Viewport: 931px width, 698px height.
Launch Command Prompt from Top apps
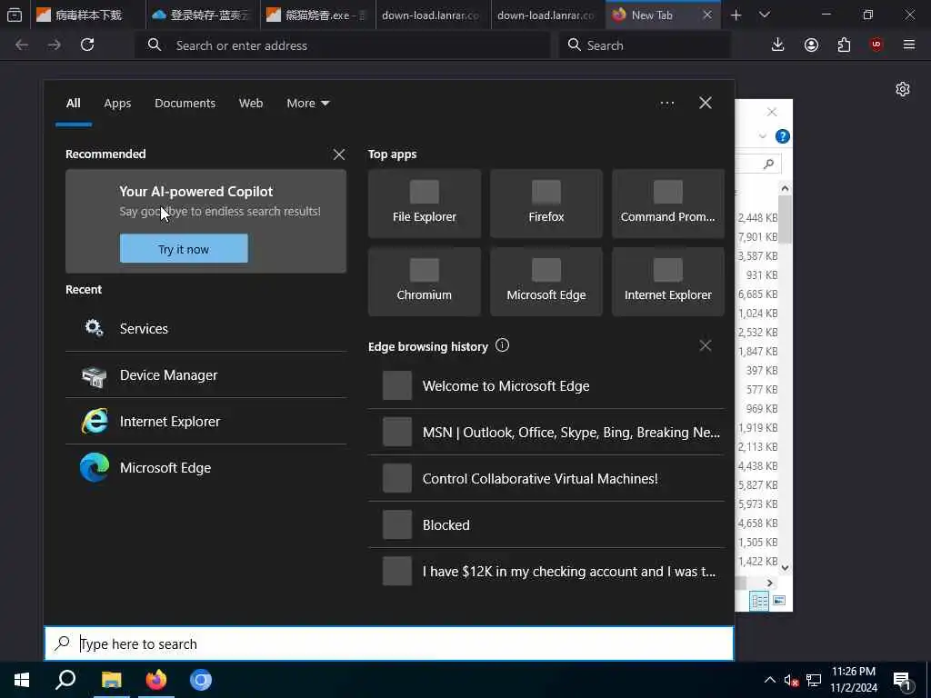pos(668,204)
